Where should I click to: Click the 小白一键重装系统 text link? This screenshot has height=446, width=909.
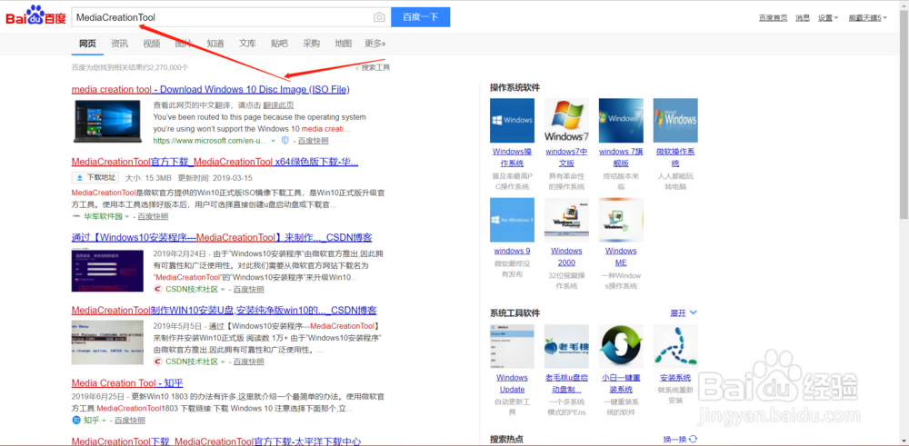click(x=621, y=383)
